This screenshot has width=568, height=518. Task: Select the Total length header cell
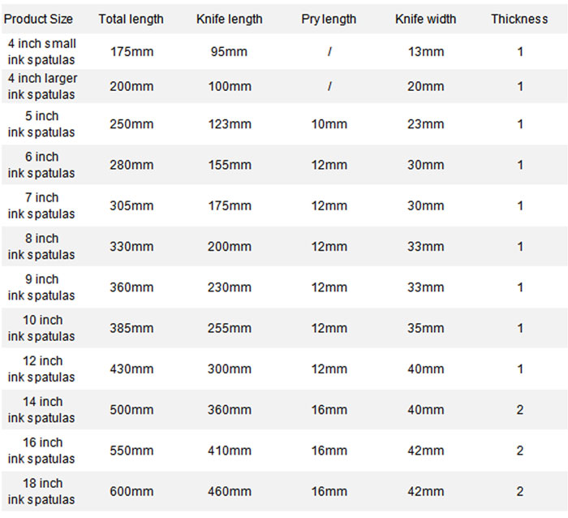pos(131,19)
